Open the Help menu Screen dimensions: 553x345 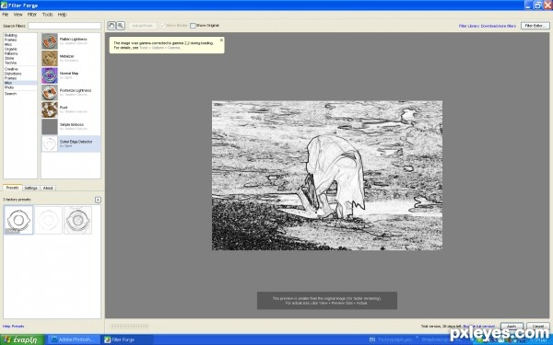pos(62,15)
